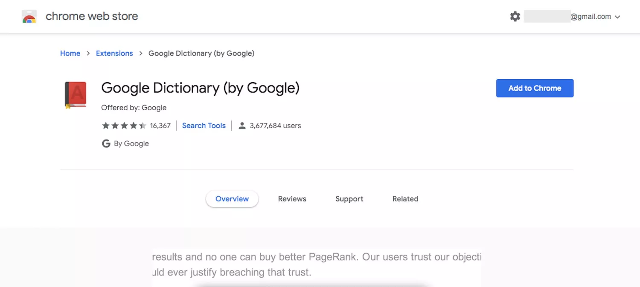The height and width of the screenshot is (287, 640).
Task: Click the person icon beside user count
Action: pyautogui.click(x=242, y=126)
